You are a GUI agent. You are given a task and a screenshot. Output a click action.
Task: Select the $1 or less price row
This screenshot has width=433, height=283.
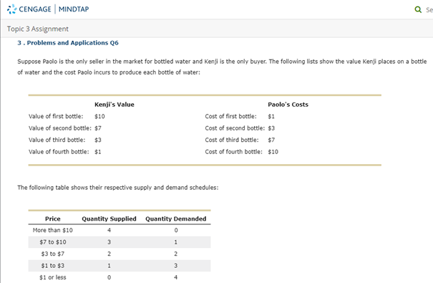click(x=120, y=277)
